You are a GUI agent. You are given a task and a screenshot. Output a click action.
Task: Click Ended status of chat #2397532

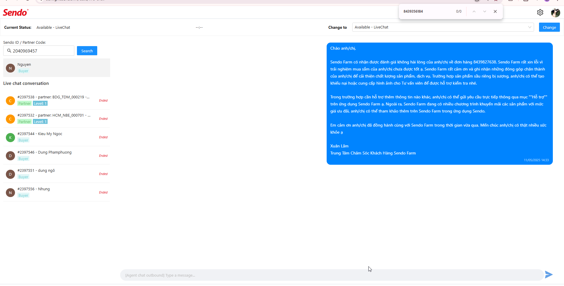click(x=103, y=119)
